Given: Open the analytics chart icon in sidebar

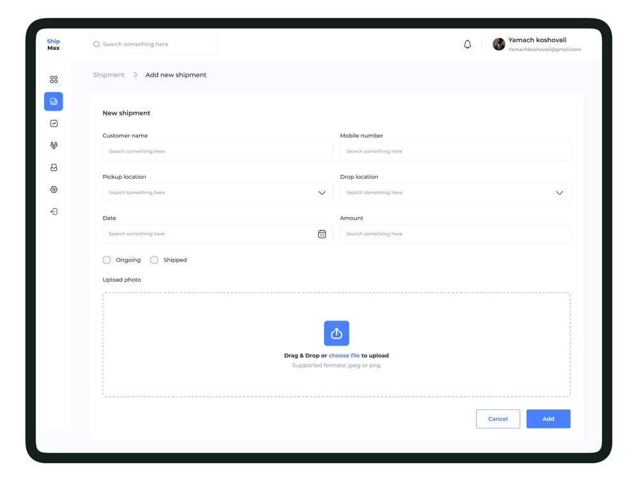Looking at the screenshot, I should point(54,123).
